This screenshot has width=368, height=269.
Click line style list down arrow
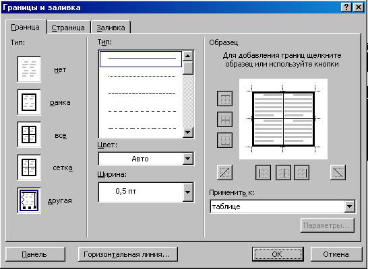188,132
